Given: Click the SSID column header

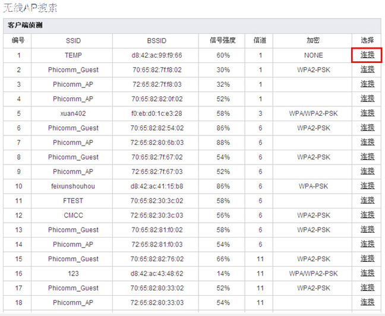Looking at the screenshot, I should tap(73, 40).
